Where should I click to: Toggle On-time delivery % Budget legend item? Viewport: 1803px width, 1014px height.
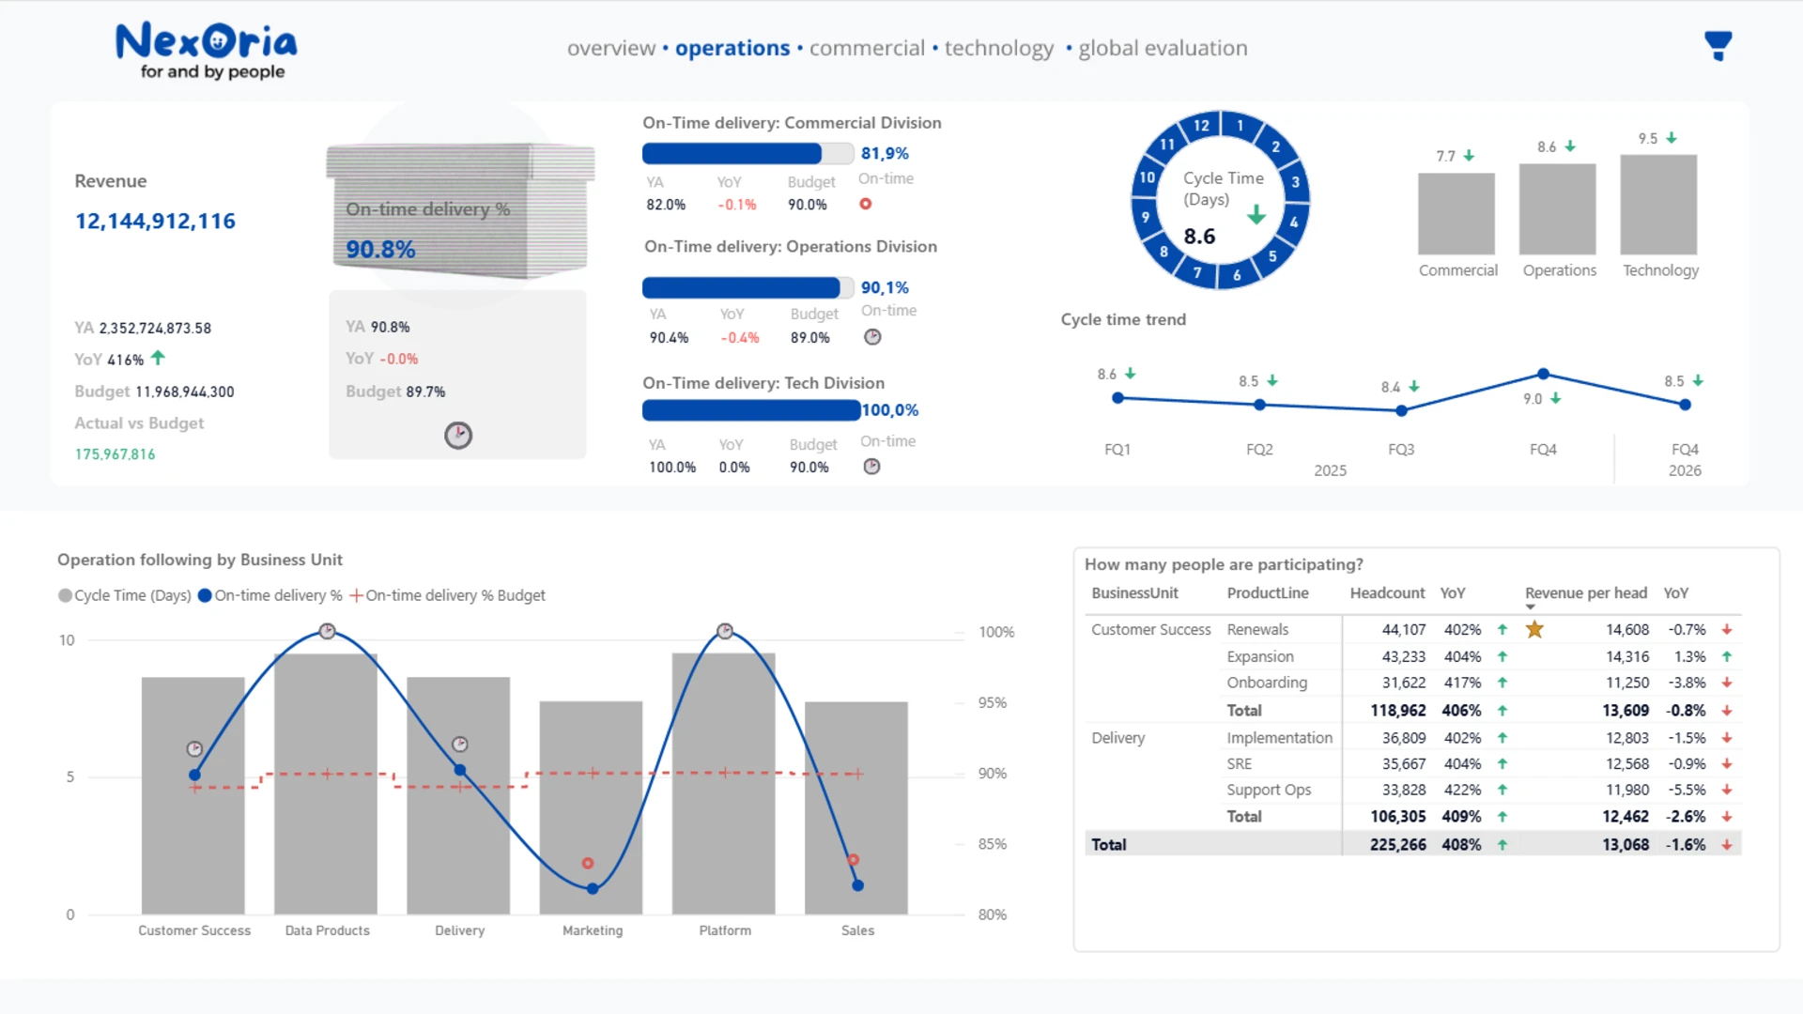click(x=447, y=595)
